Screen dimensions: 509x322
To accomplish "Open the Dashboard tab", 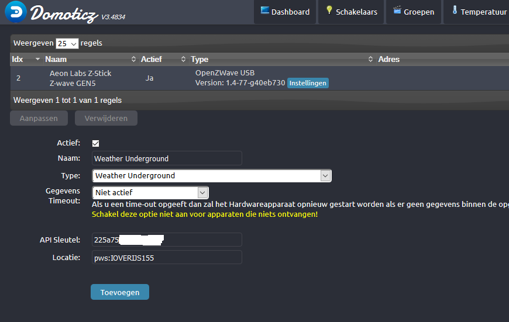I will tap(285, 12).
